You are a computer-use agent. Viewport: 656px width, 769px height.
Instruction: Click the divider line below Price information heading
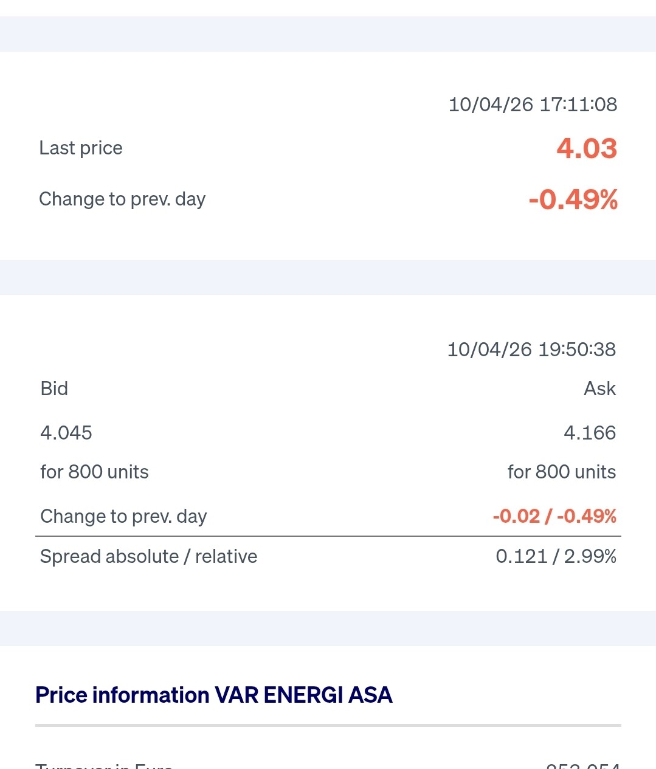coord(328,725)
